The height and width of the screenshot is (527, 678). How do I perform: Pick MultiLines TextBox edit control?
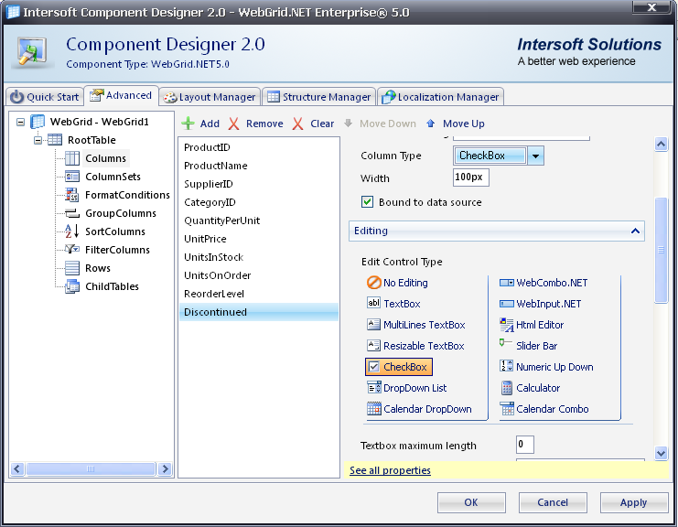[x=416, y=325]
